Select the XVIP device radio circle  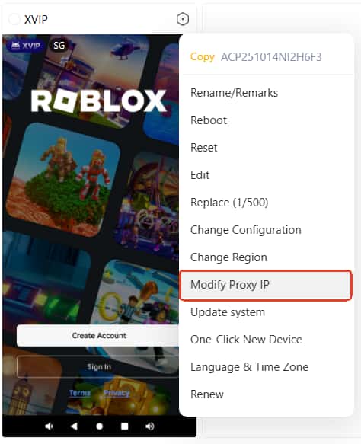(14, 19)
